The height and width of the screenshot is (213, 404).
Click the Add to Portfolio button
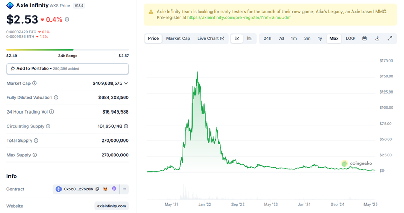pos(67,69)
